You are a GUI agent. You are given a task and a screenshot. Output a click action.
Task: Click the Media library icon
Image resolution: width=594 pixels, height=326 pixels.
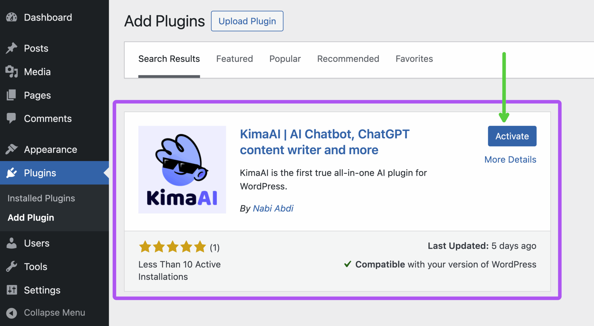click(11, 72)
